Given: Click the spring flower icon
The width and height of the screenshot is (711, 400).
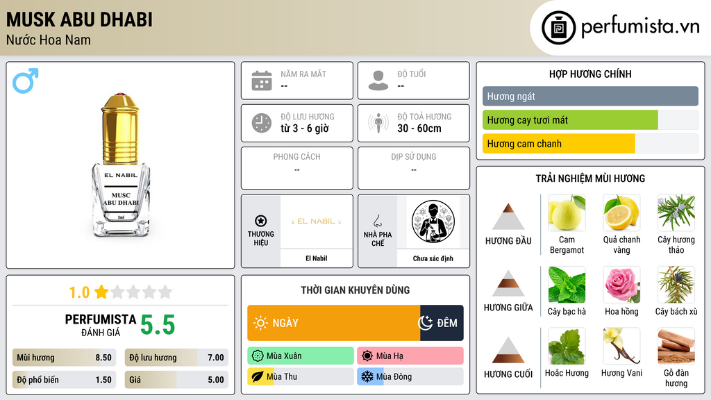Looking at the screenshot, I should tap(257, 356).
